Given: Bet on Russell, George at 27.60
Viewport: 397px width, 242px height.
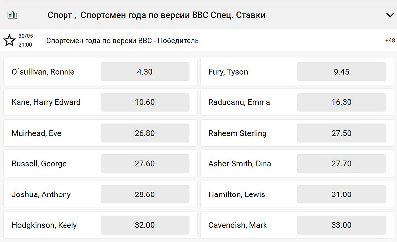Looking at the screenshot, I should coord(145,164).
